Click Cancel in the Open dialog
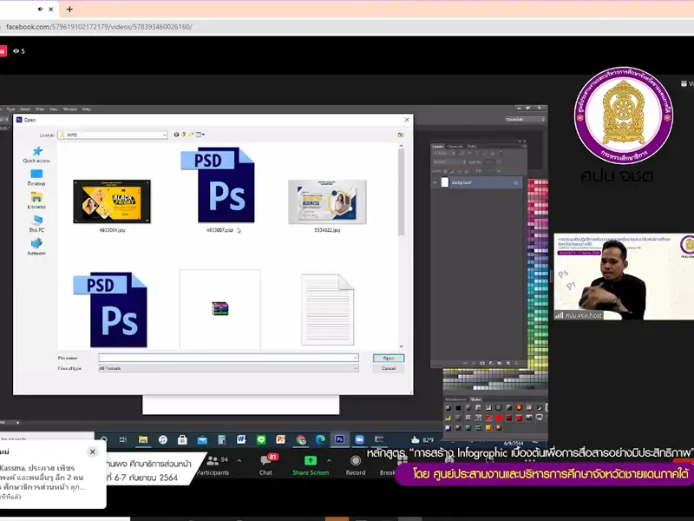This screenshot has width=694, height=521. tap(389, 368)
